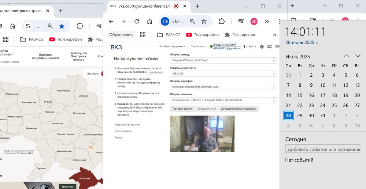The width and height of the screenshot is (366, 189).
Task: Reload the vkz.court.gov.ua page
Action: coord(137,22)
